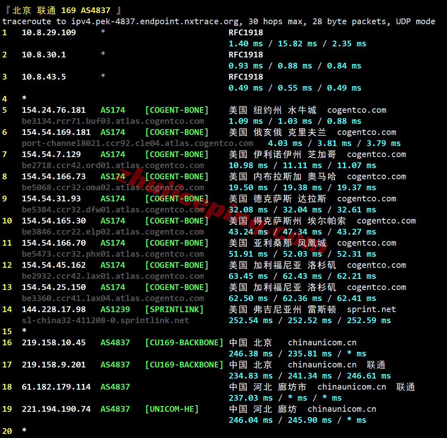Image resolution: width=447 pixels, height=438 pixels.
Task: Click [CU169-BACKBONE] tag on hop 17
Action: pyautogui.click(x=184, y=365)
